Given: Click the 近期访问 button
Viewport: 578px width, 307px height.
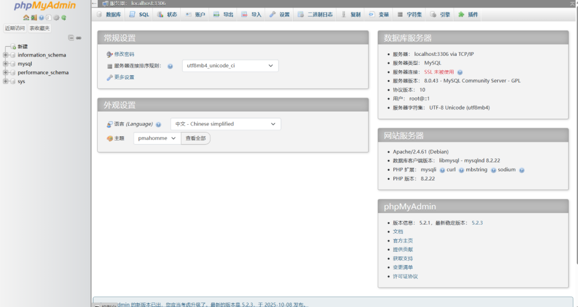Looking at the screenshot, I should point(15,28).
